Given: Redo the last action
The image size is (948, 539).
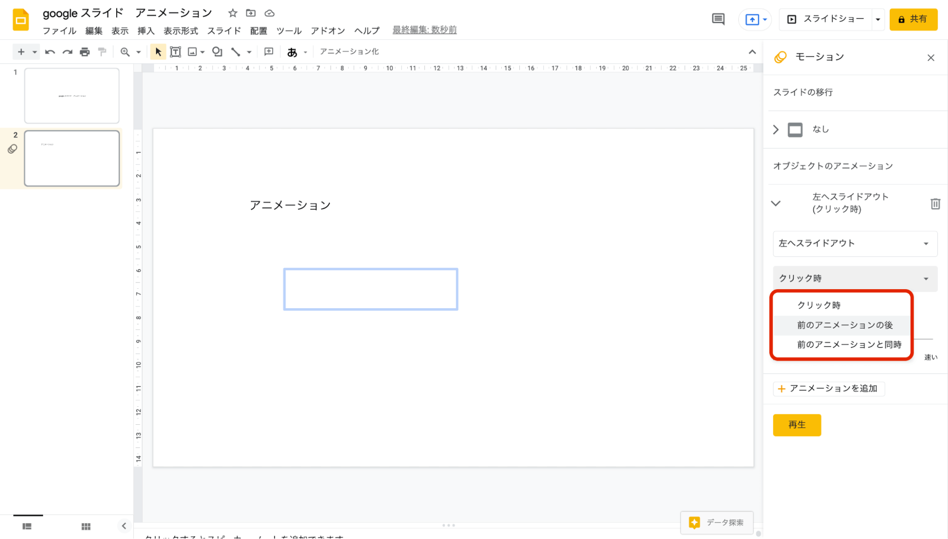Looking at the screenshot, I should pyautogui.click(x=67, y=52).
